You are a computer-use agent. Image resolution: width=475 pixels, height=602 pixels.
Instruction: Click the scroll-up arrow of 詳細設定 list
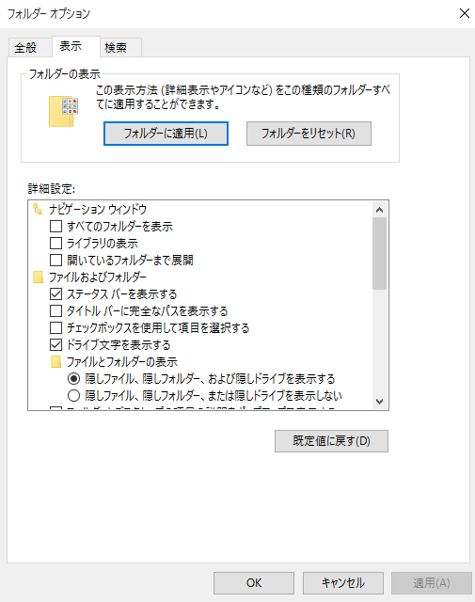point(380,210)
